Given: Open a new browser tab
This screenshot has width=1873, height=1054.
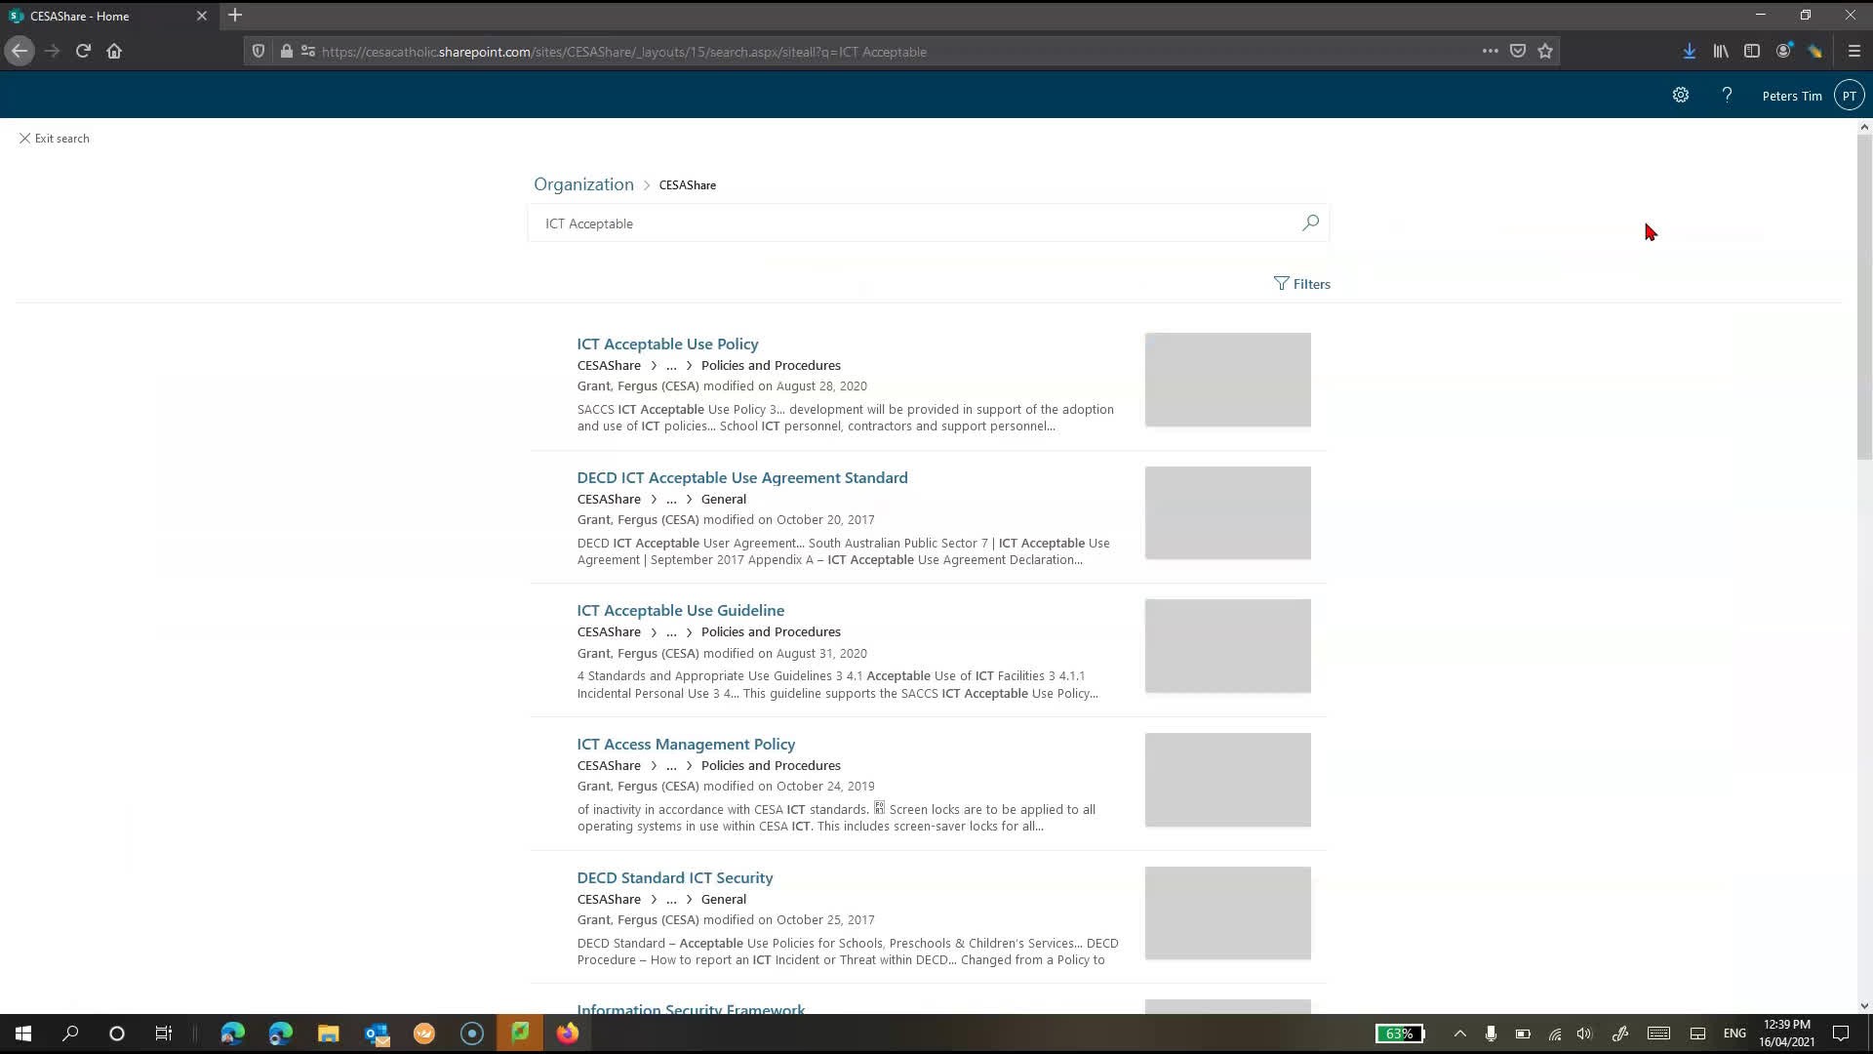Looking at the screenshot, I should pyautogui.click(x=235, y=16).
